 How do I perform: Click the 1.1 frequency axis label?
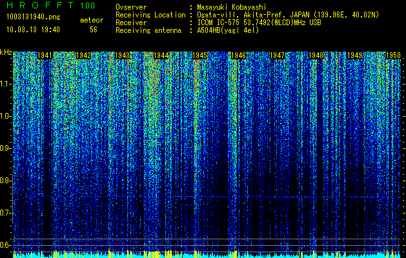pyautogui.click(x=5, y=84)
